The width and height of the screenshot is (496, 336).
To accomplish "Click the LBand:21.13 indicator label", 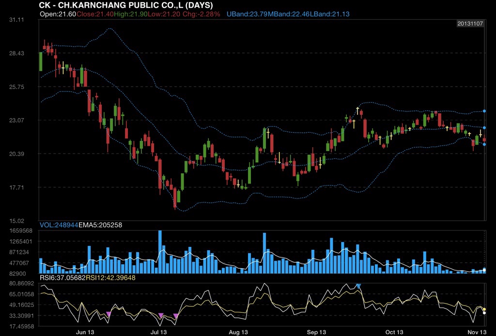I will 329,14.
